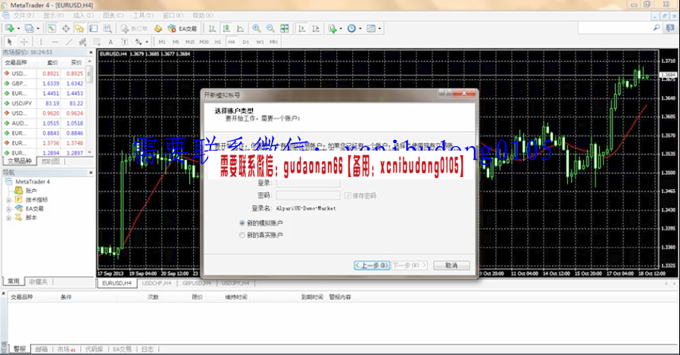Select the 新的模拟账户 radio button
The height and width of the screenshot is (355, 680).
[x=242, y=223]
